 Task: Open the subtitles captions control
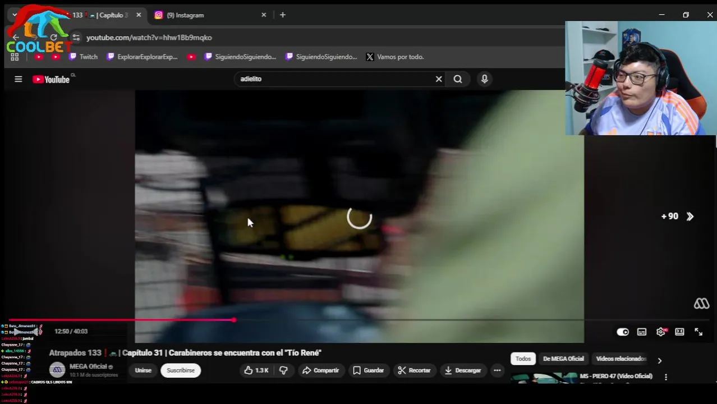(x=642, y=332)
